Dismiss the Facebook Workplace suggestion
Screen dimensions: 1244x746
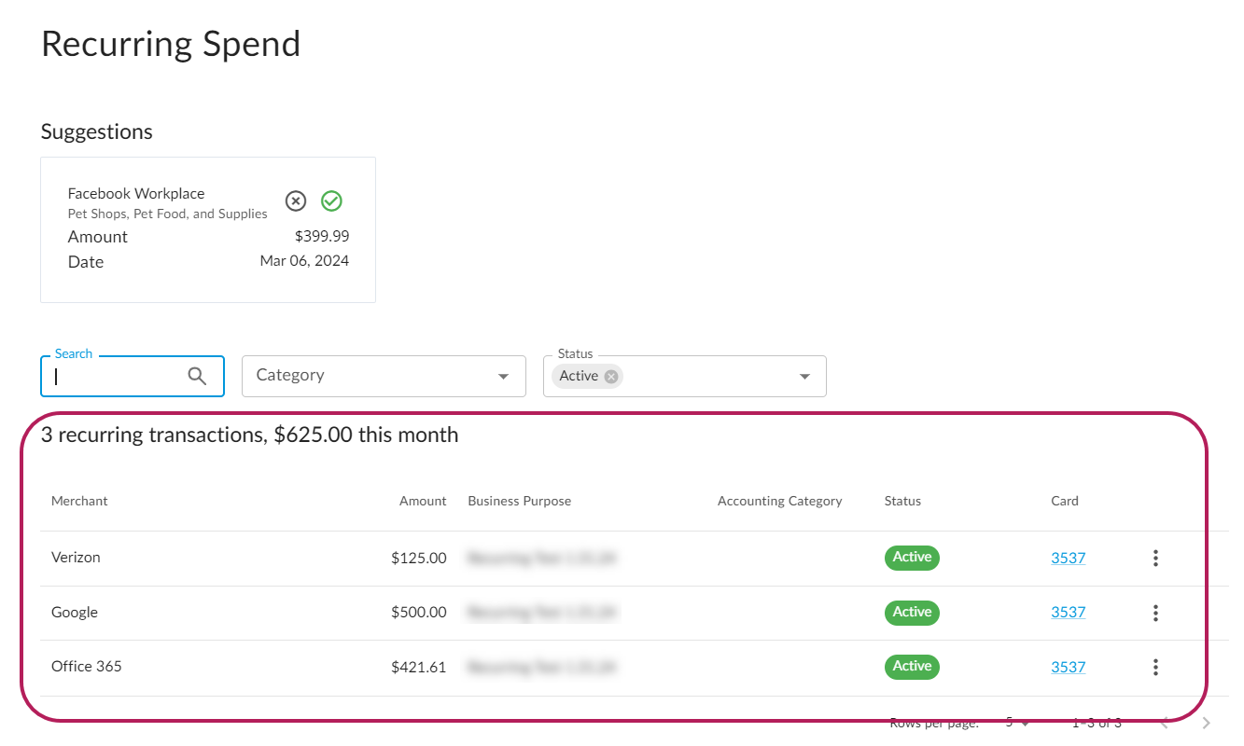(x=296, y=200)
